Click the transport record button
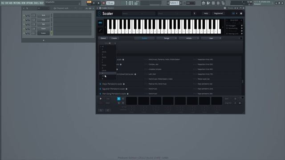285x160 pixels. 103,3
